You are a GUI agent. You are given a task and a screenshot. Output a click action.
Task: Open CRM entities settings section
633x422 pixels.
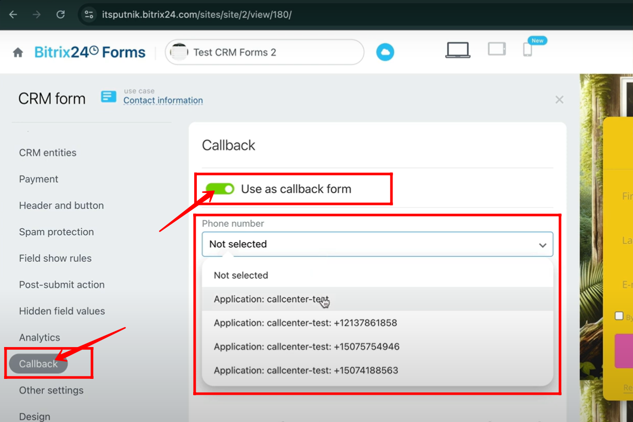[x=48, y=152]
